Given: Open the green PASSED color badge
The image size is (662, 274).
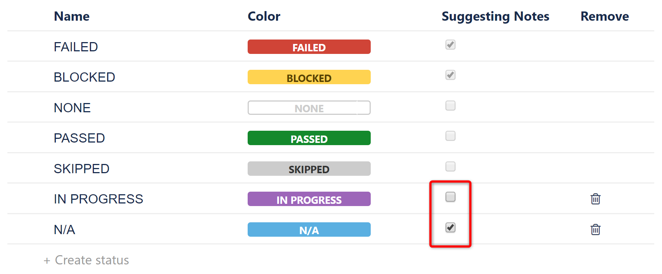Looking at the screenshot, I should [309, 138].
